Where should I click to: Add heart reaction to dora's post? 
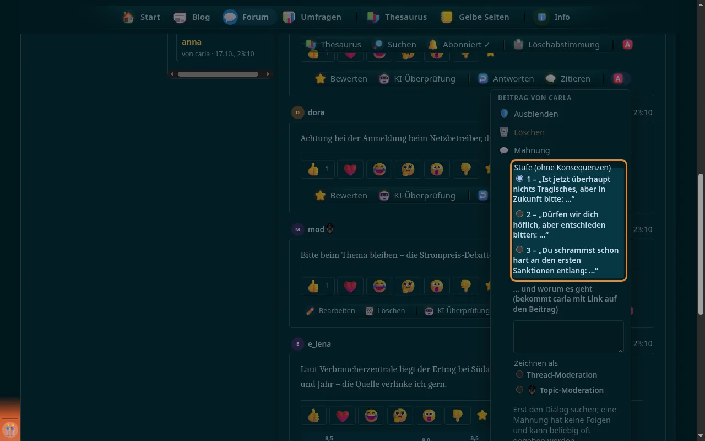350,169
